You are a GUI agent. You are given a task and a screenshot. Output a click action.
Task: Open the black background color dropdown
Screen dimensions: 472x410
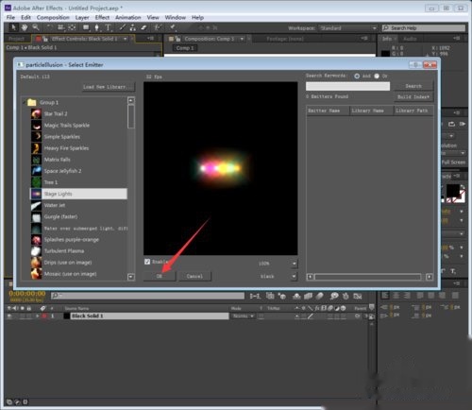point(294,277)
